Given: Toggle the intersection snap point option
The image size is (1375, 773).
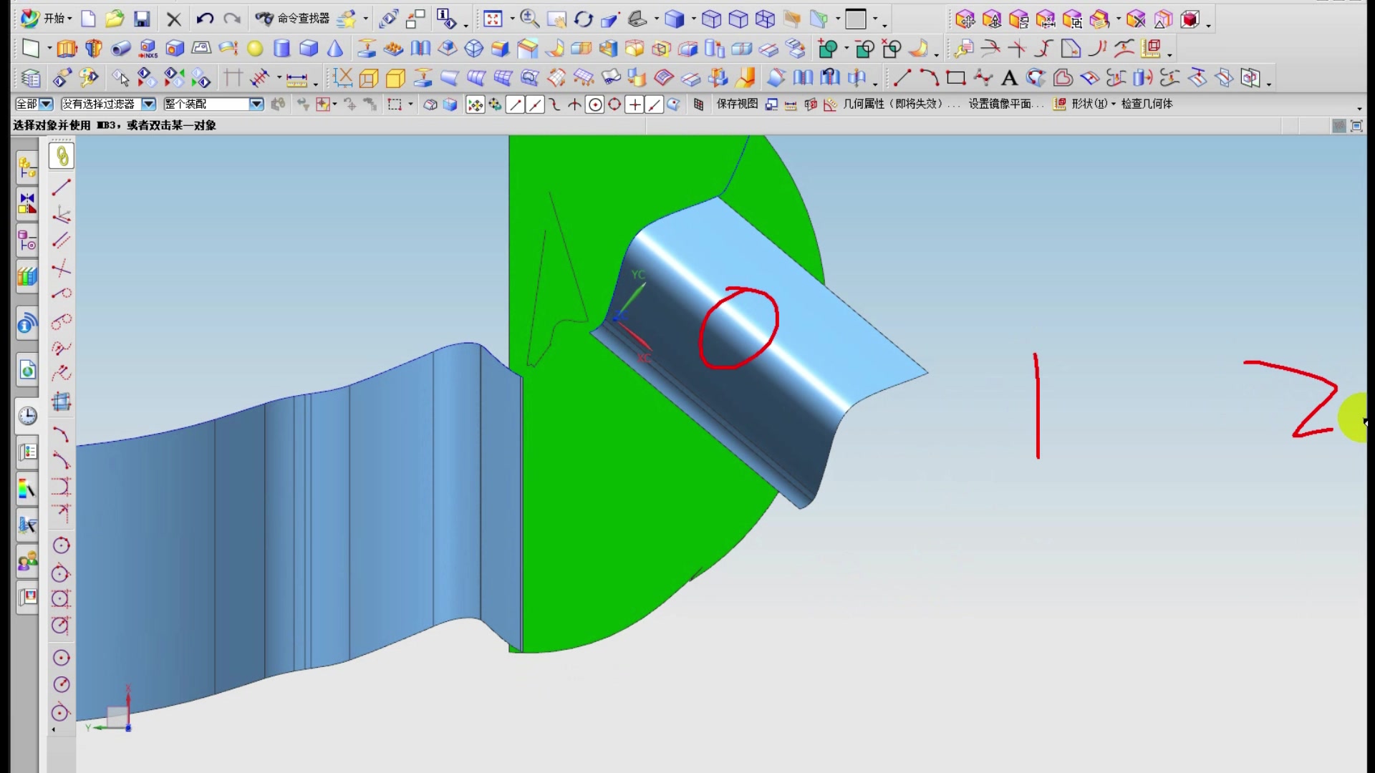Looking at the screenshot, I should pos(574,105).
